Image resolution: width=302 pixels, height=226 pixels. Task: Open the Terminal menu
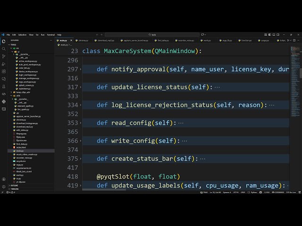coord(51,35)
